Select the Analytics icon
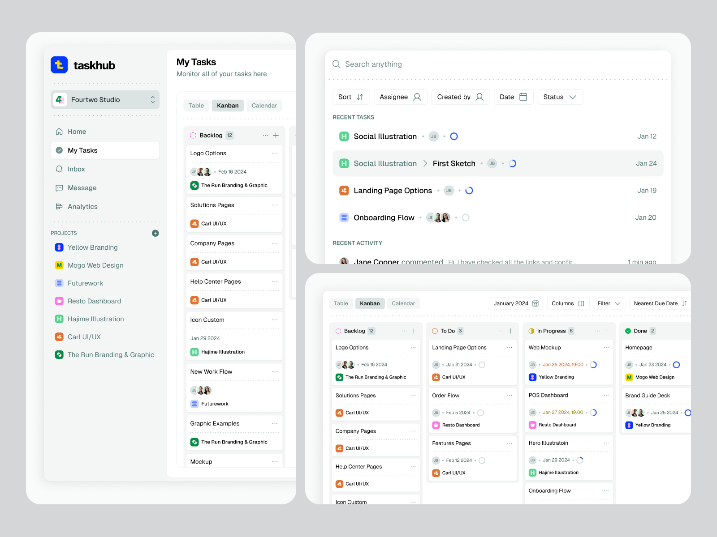The width and height of the screenshot is (717, 537). (x=60, y=206)
